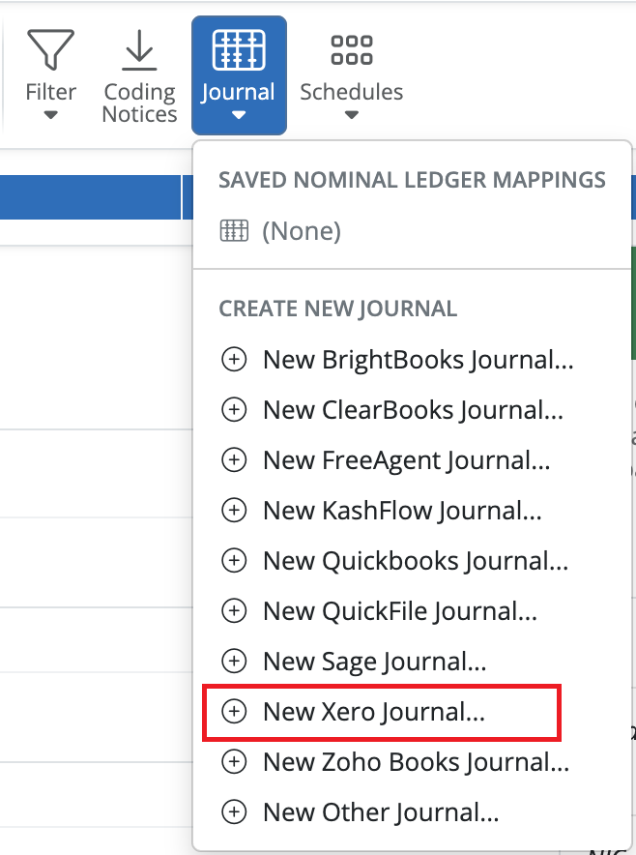Select the grid icon beside (None) mapping
The image size is (636, 855).
(235, 230)
